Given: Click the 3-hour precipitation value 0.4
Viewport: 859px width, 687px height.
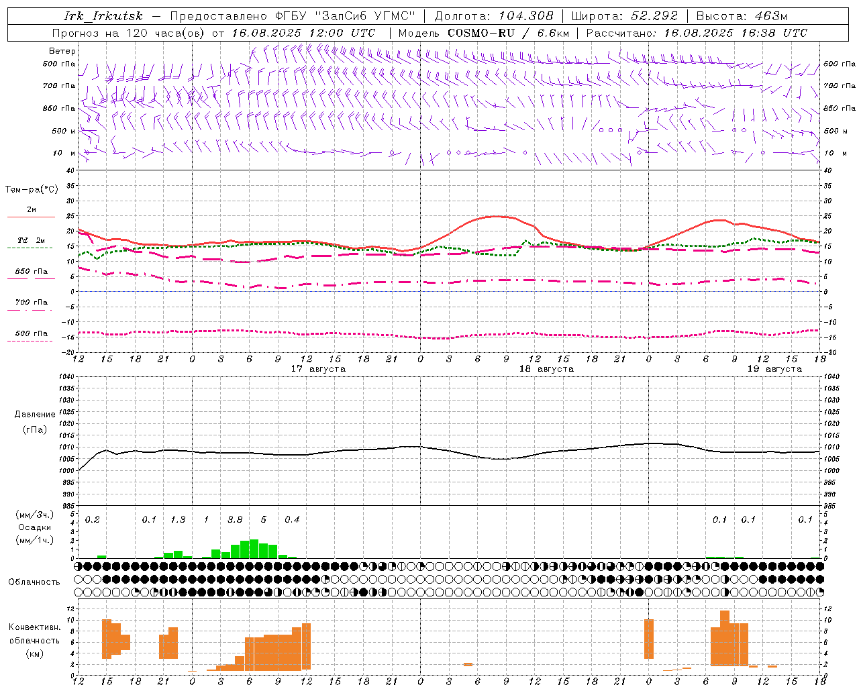Looking at the screenshot, I should pos(292,520).
